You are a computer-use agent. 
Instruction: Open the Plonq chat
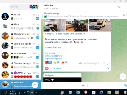[20, 26]
